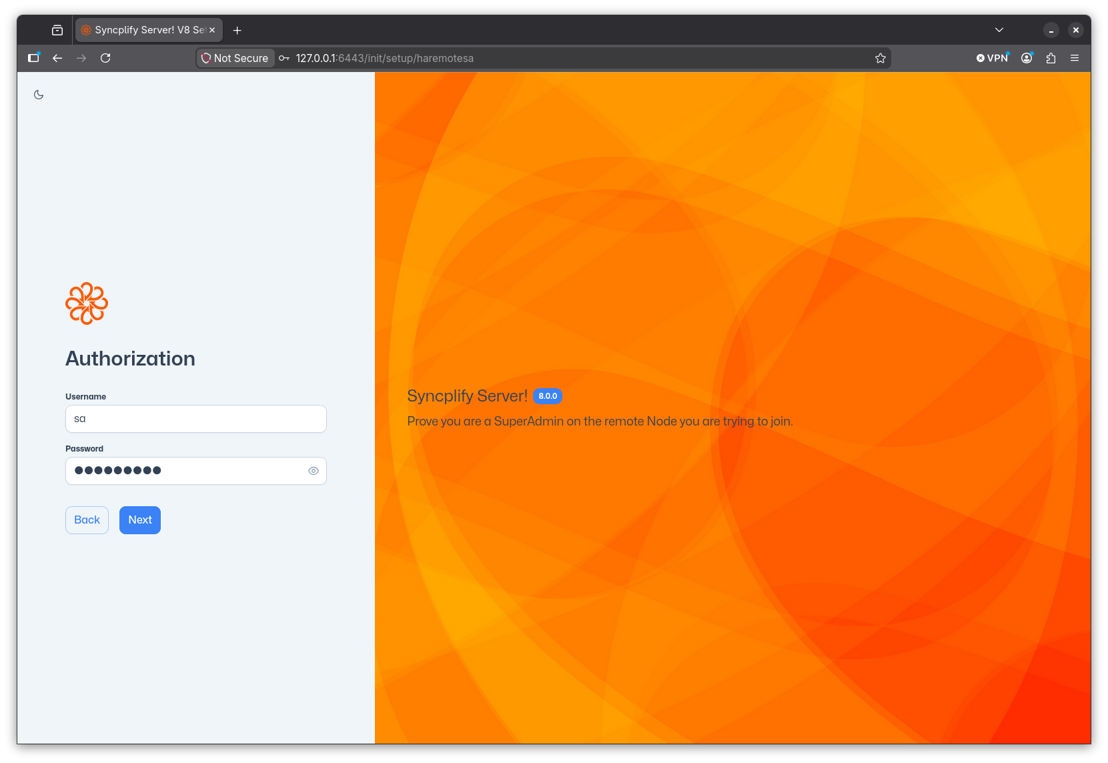The height and width of the screenshot is (763, 1108).
Task: Open the extensions puzzle icon
Action: click(1051, 58)
